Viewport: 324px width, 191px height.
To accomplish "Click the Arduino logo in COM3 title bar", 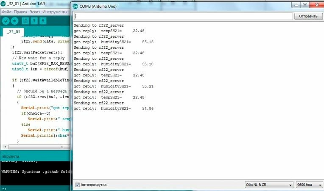I will coord(75,6).
